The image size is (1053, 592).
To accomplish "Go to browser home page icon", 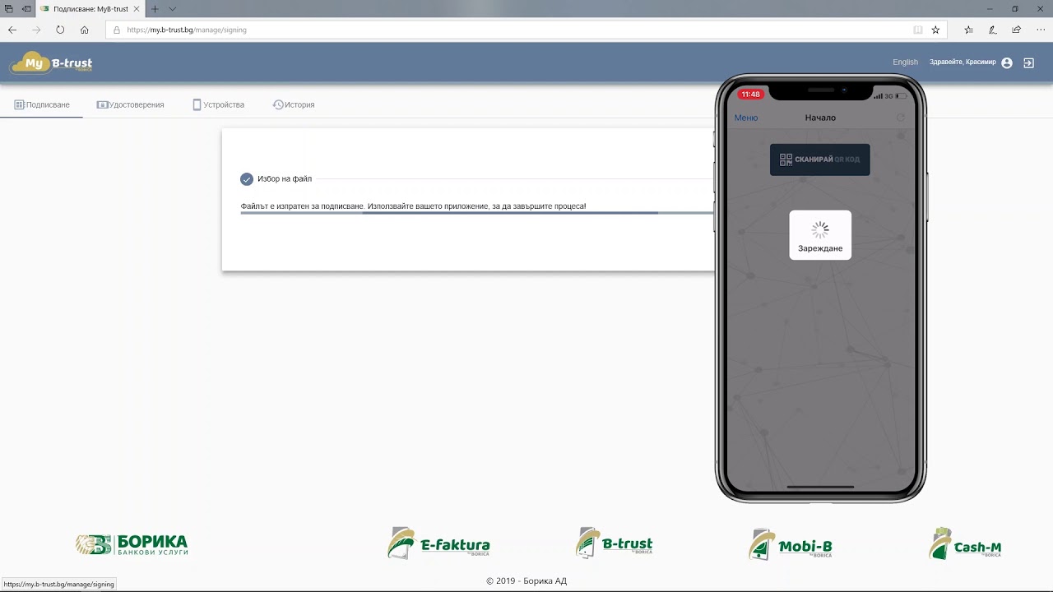I will tap(85, 30).
